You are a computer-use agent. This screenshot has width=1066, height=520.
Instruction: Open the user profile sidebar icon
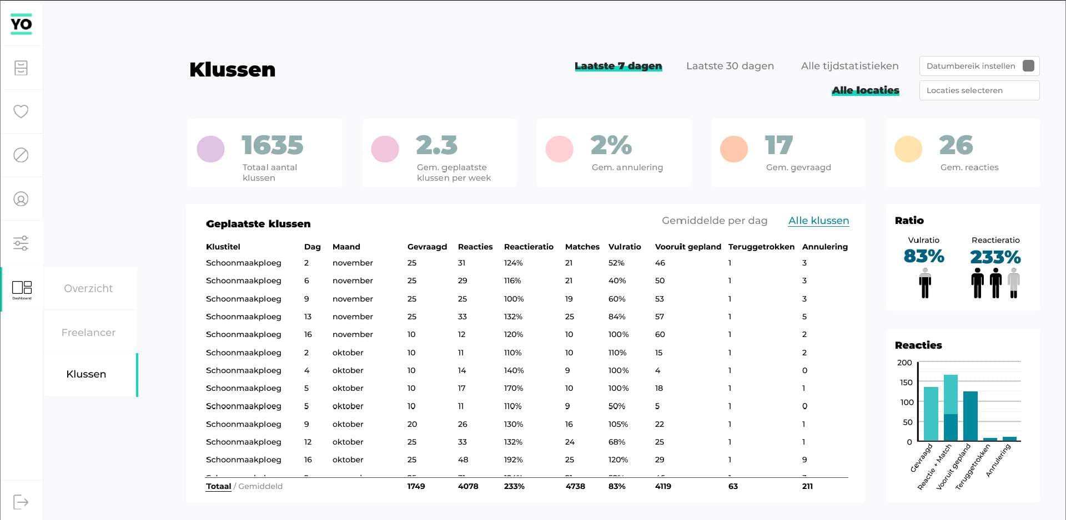pos(21,199)
